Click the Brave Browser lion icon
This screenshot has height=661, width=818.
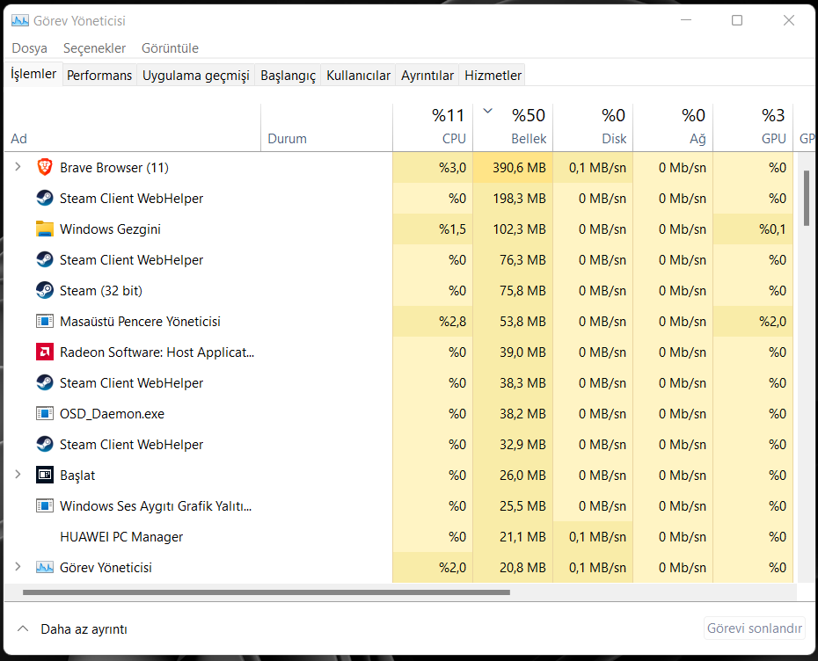45,167
